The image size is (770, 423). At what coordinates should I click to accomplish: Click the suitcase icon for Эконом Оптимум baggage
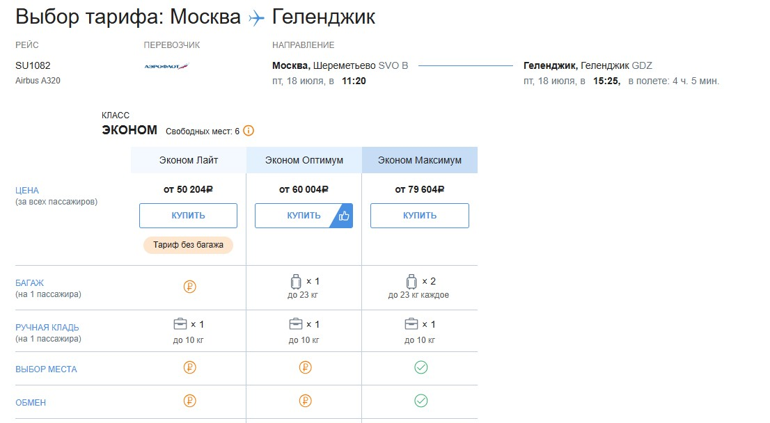pyautogui.click(x=296, y=282)
